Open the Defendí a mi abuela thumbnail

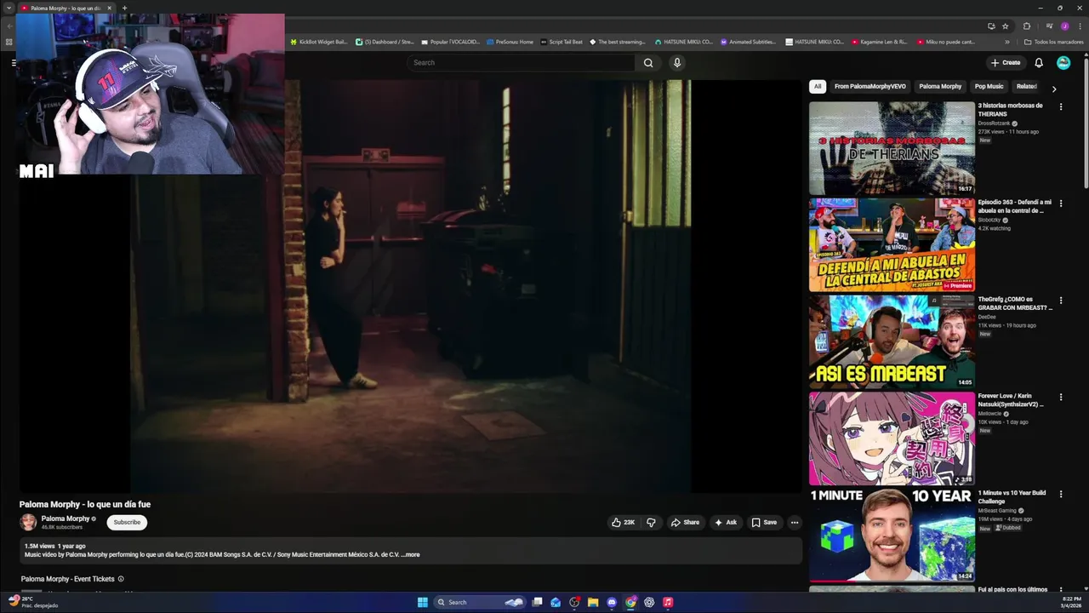click(892, 245)
